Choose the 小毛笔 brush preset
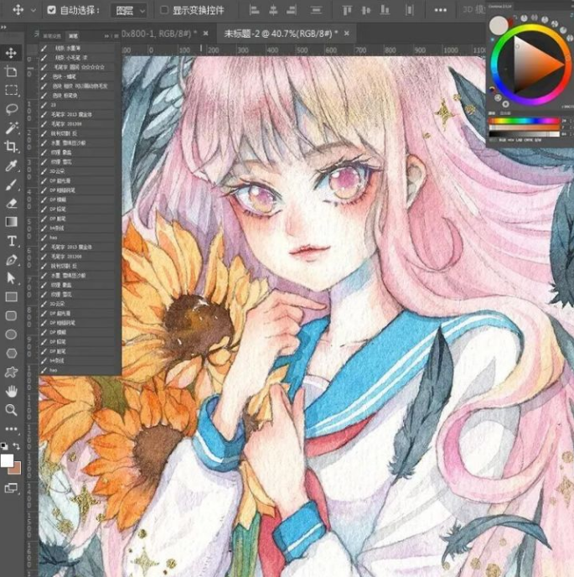The height and width of the screenshot is (577, 574). click(x=77, y=57)
